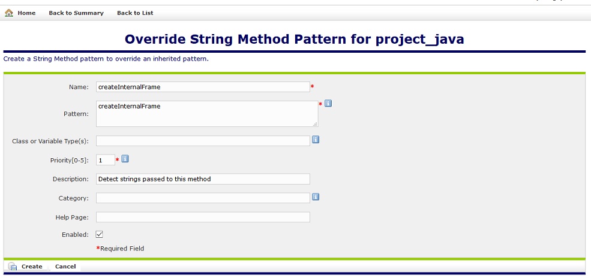Focus the Category input field
The width and height of the screenshot is (591, 278).
click(x=203, y=198)
